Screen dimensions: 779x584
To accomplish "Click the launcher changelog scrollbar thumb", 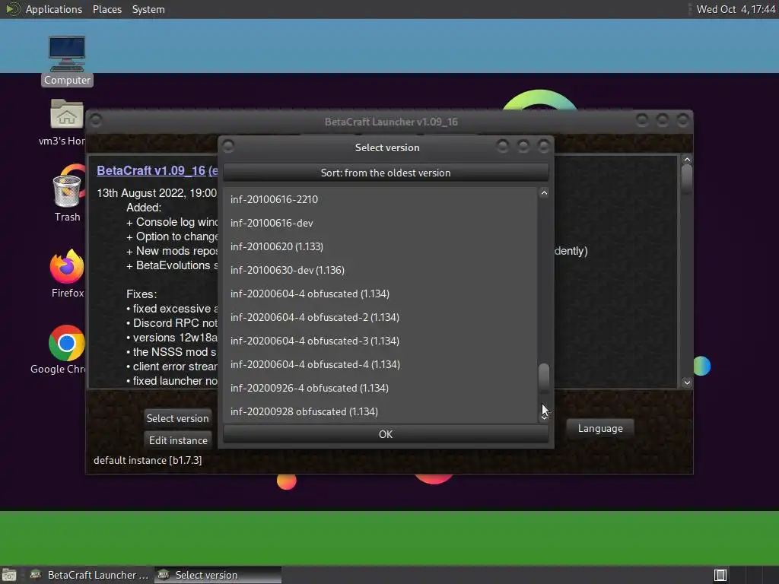I will [687, 179].
